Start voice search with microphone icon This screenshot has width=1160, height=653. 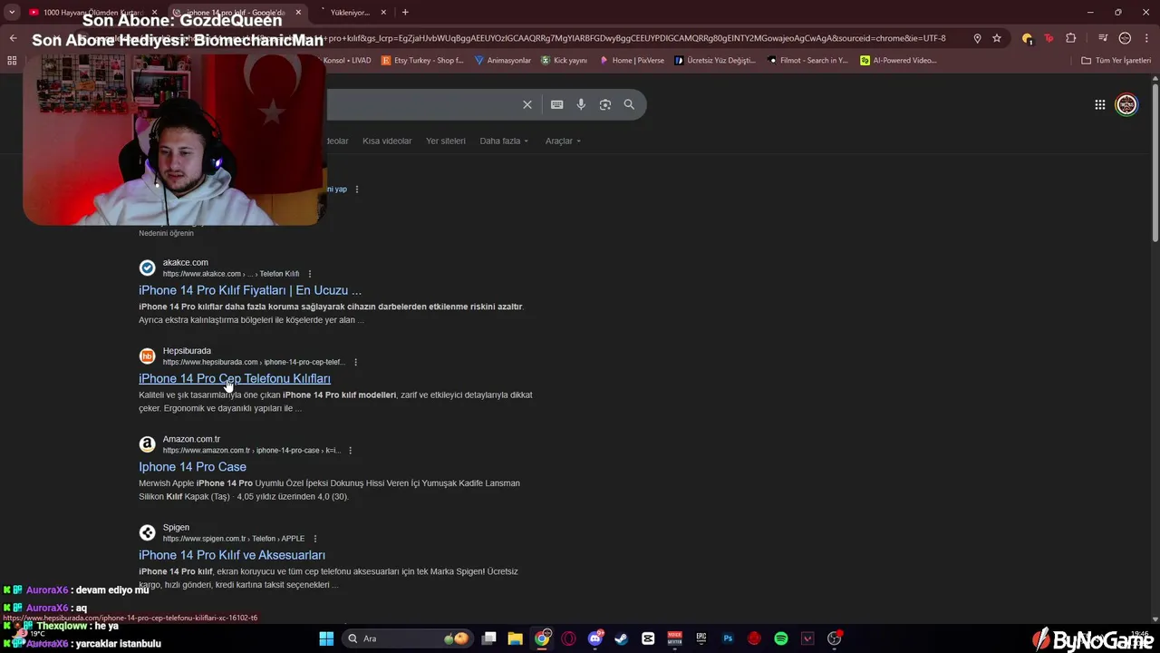(x=581, y=104)
